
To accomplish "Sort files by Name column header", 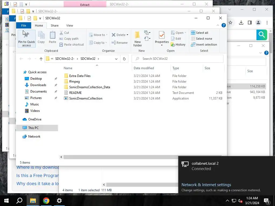I will 68,68.
